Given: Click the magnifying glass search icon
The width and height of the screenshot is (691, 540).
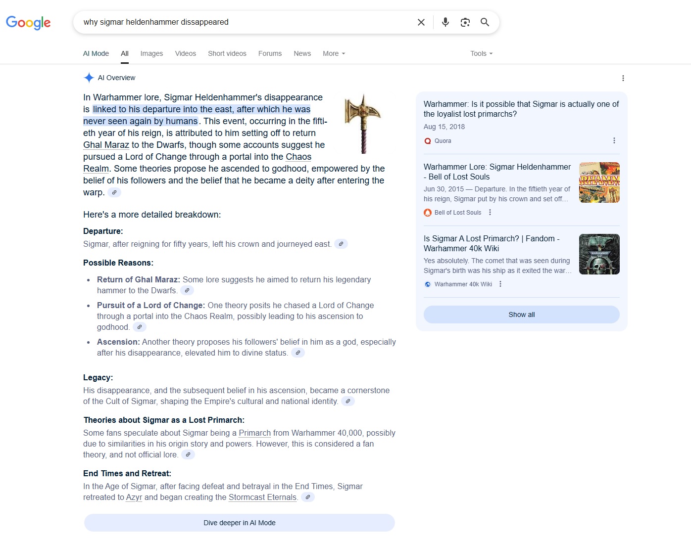Looking at the screenshot, I should pos(485,22).
